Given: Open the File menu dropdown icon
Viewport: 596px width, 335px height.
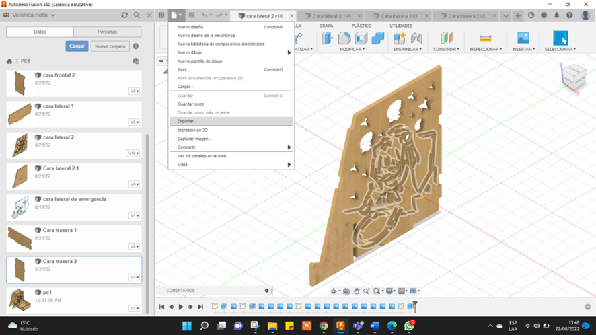Looking at the screenshot, I should [x=176, y=15].
